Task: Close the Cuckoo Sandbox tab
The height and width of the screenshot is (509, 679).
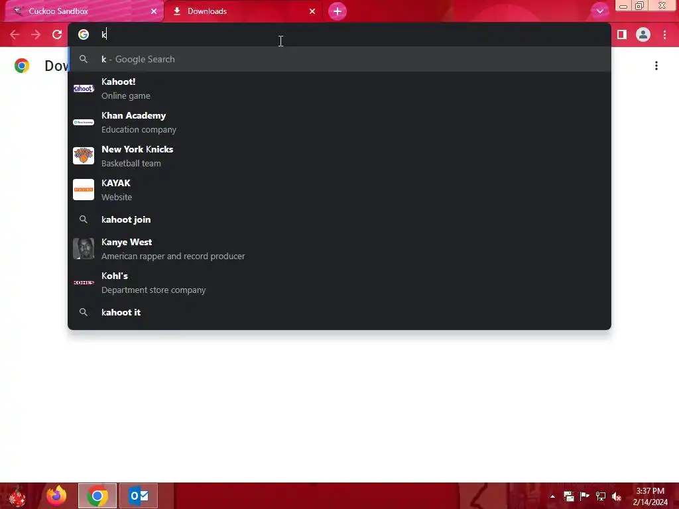Action: (x=154, y=11)
